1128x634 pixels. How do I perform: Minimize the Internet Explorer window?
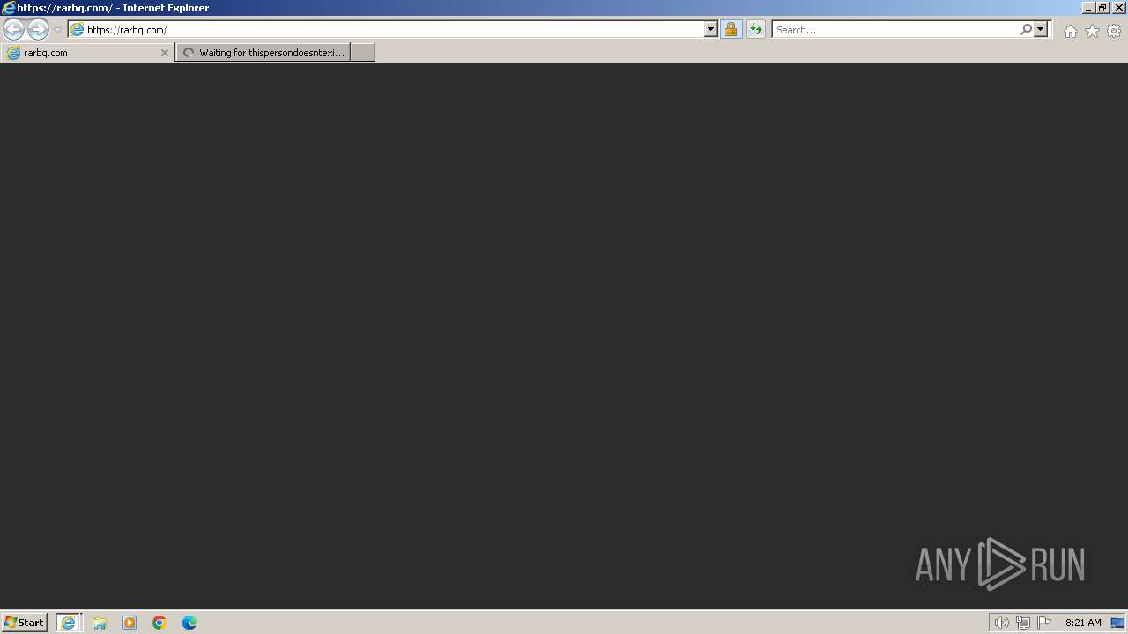point(1087,8)
